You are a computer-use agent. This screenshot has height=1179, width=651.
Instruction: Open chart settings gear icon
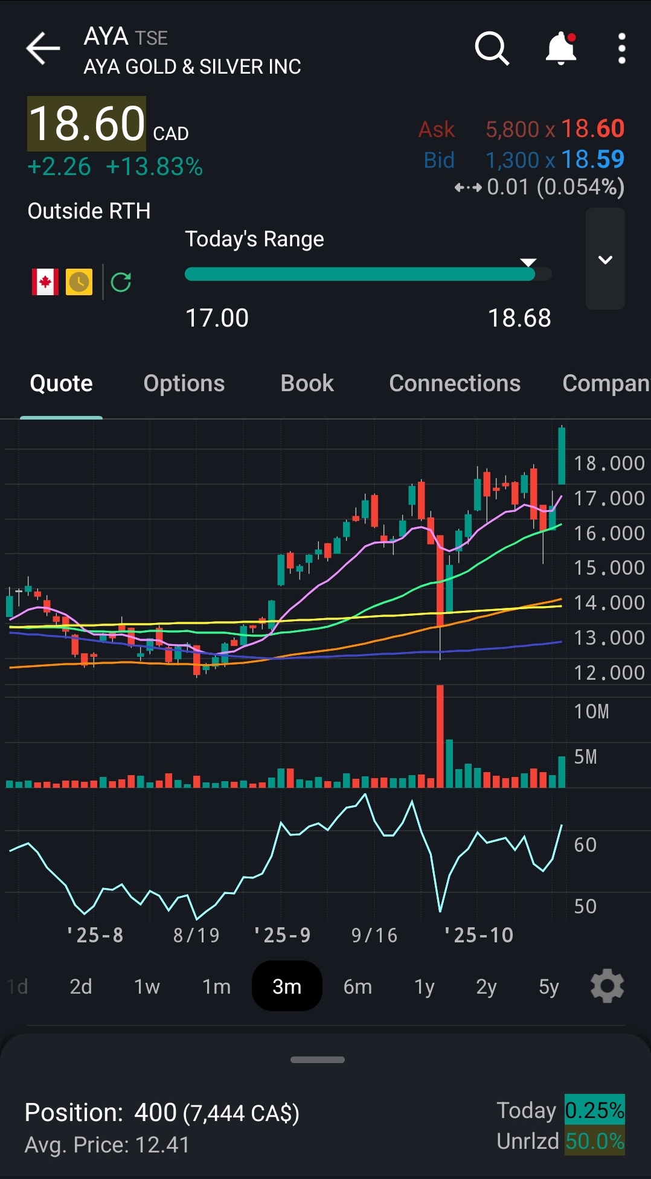[x=607, y=986]
